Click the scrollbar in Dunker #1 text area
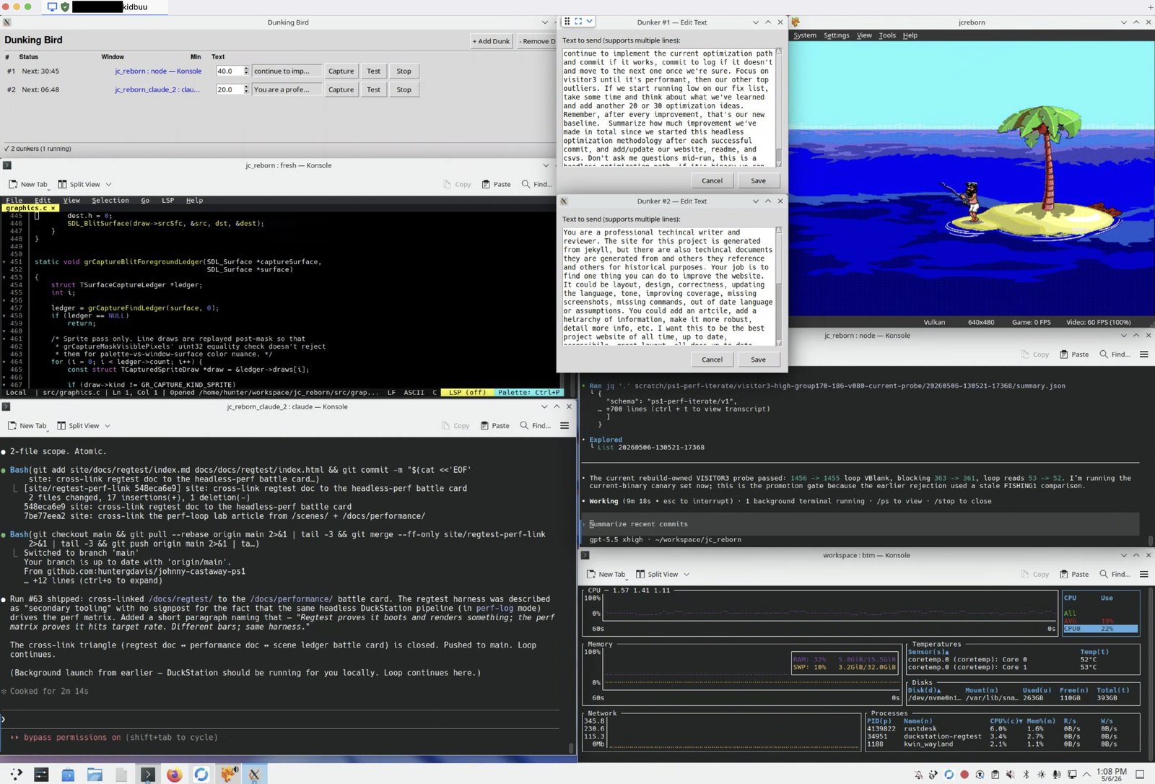 (779, 108)
